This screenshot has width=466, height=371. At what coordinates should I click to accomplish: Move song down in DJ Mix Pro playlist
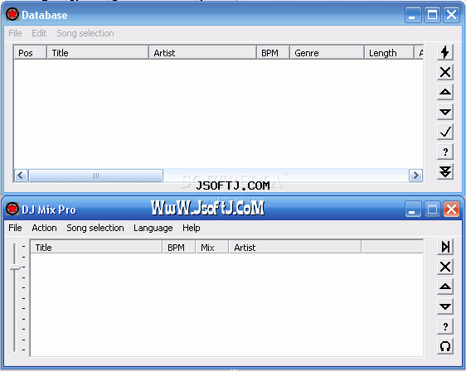445,306
